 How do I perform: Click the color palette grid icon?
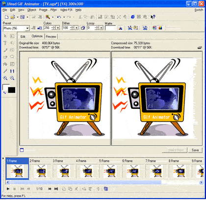coord(154,28)
